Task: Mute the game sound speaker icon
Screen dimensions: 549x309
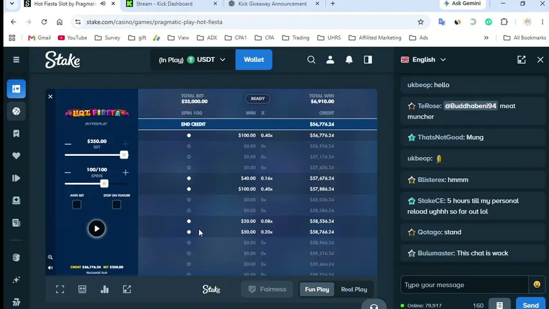Action: click(x=50, y=268)
